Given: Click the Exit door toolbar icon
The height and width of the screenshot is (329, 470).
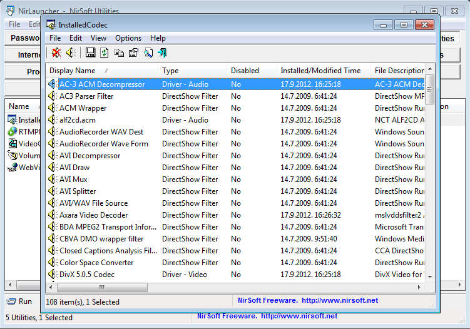Looking at the screenshot, I should click(163, 53).
